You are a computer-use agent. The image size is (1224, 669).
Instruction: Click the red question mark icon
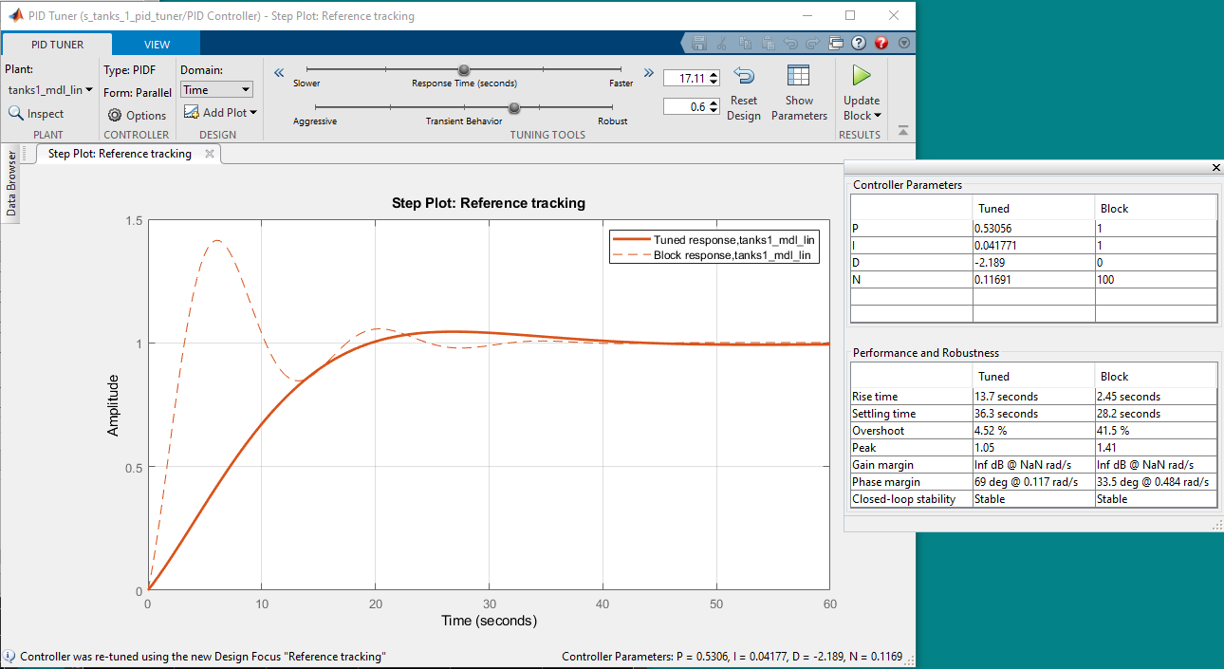pyautogui.click(x=881, y=44)
